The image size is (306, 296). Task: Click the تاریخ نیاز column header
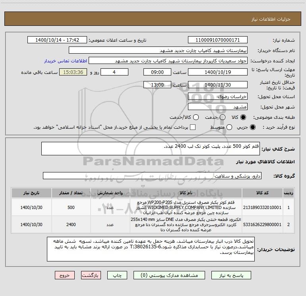[x=31, y=193]
